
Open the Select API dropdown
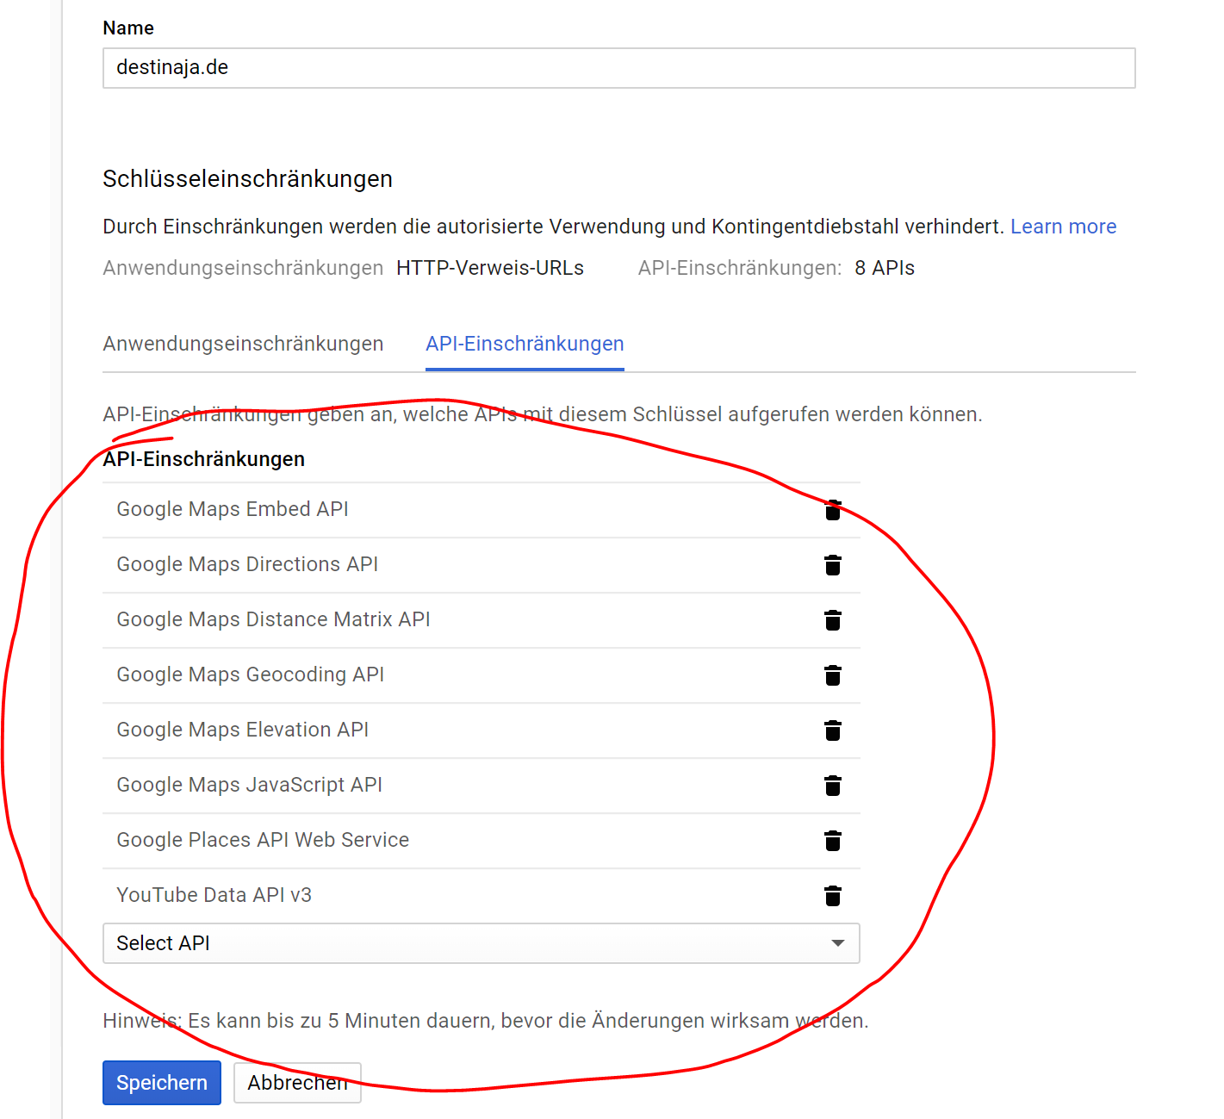tap(465, 943)
